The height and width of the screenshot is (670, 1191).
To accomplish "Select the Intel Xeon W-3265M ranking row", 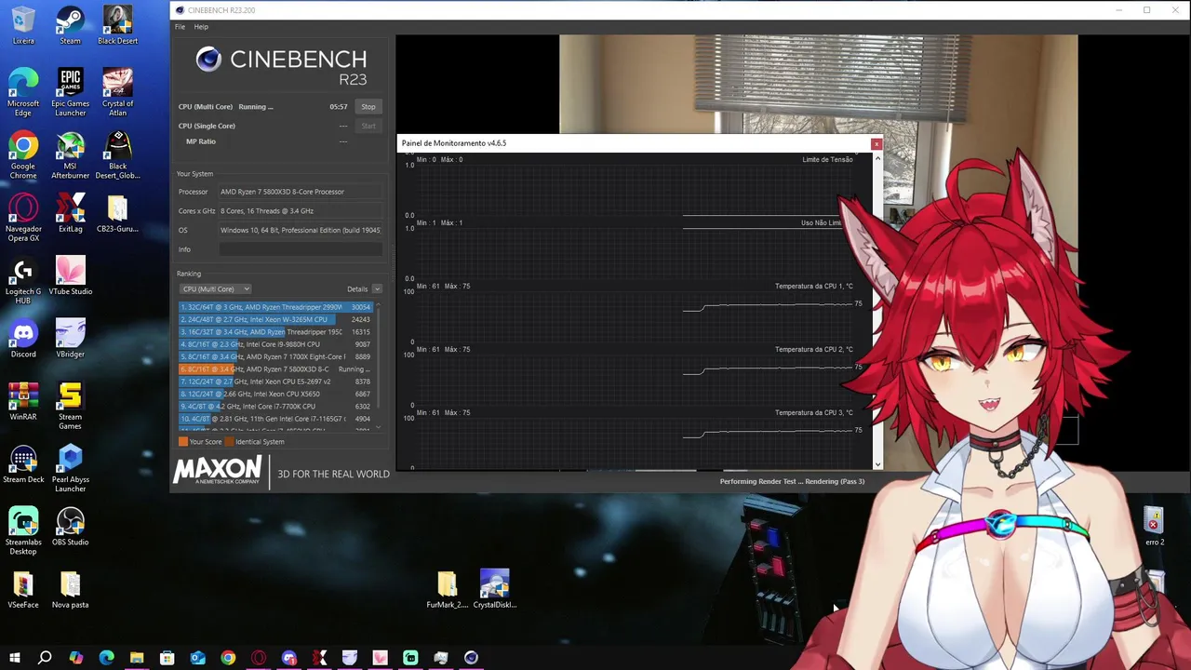I will pos(275,319).
